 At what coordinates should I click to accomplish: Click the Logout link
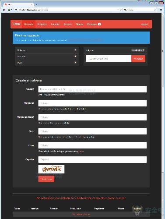pos(144,24)
